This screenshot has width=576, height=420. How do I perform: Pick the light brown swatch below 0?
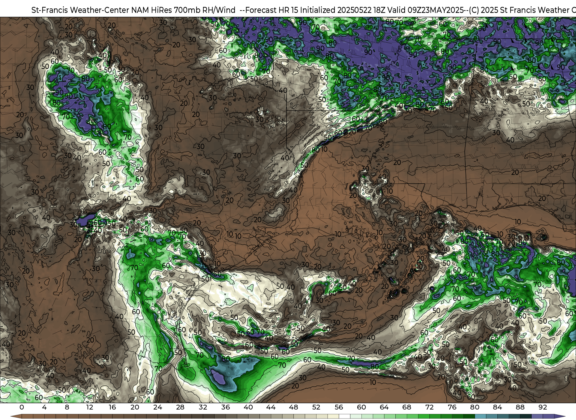click(28, 416)
